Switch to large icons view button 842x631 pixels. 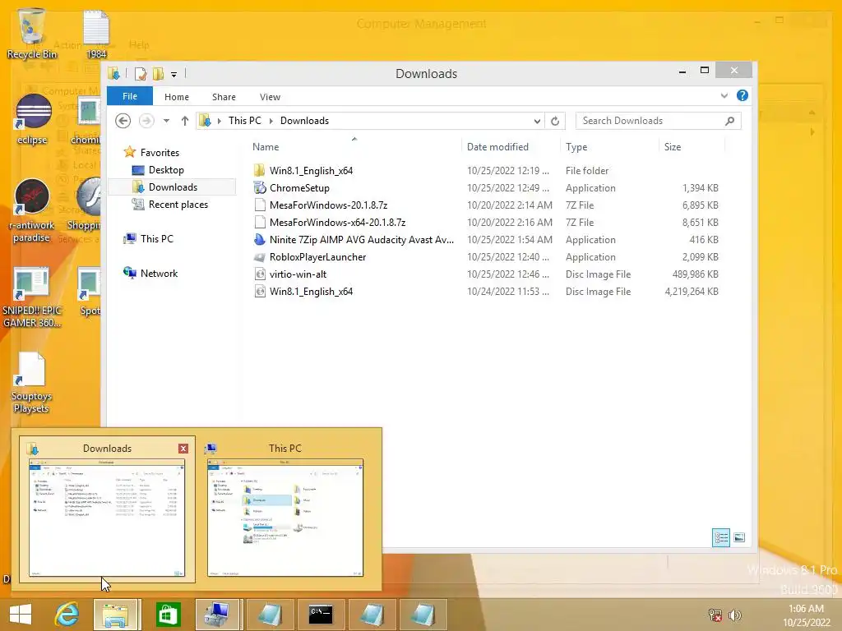point(739,537)
